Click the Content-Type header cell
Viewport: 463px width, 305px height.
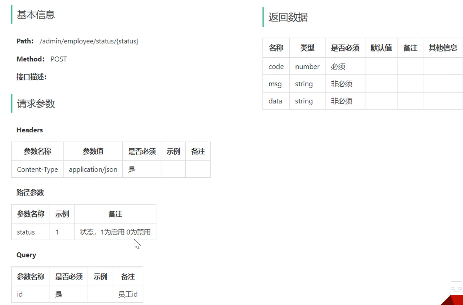pos(37,170)
